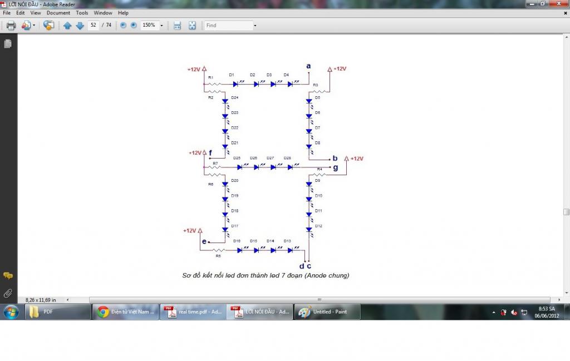Toggle one full page view icon
Viewport: 570px width, 361px height.
(x=192, y=26)
